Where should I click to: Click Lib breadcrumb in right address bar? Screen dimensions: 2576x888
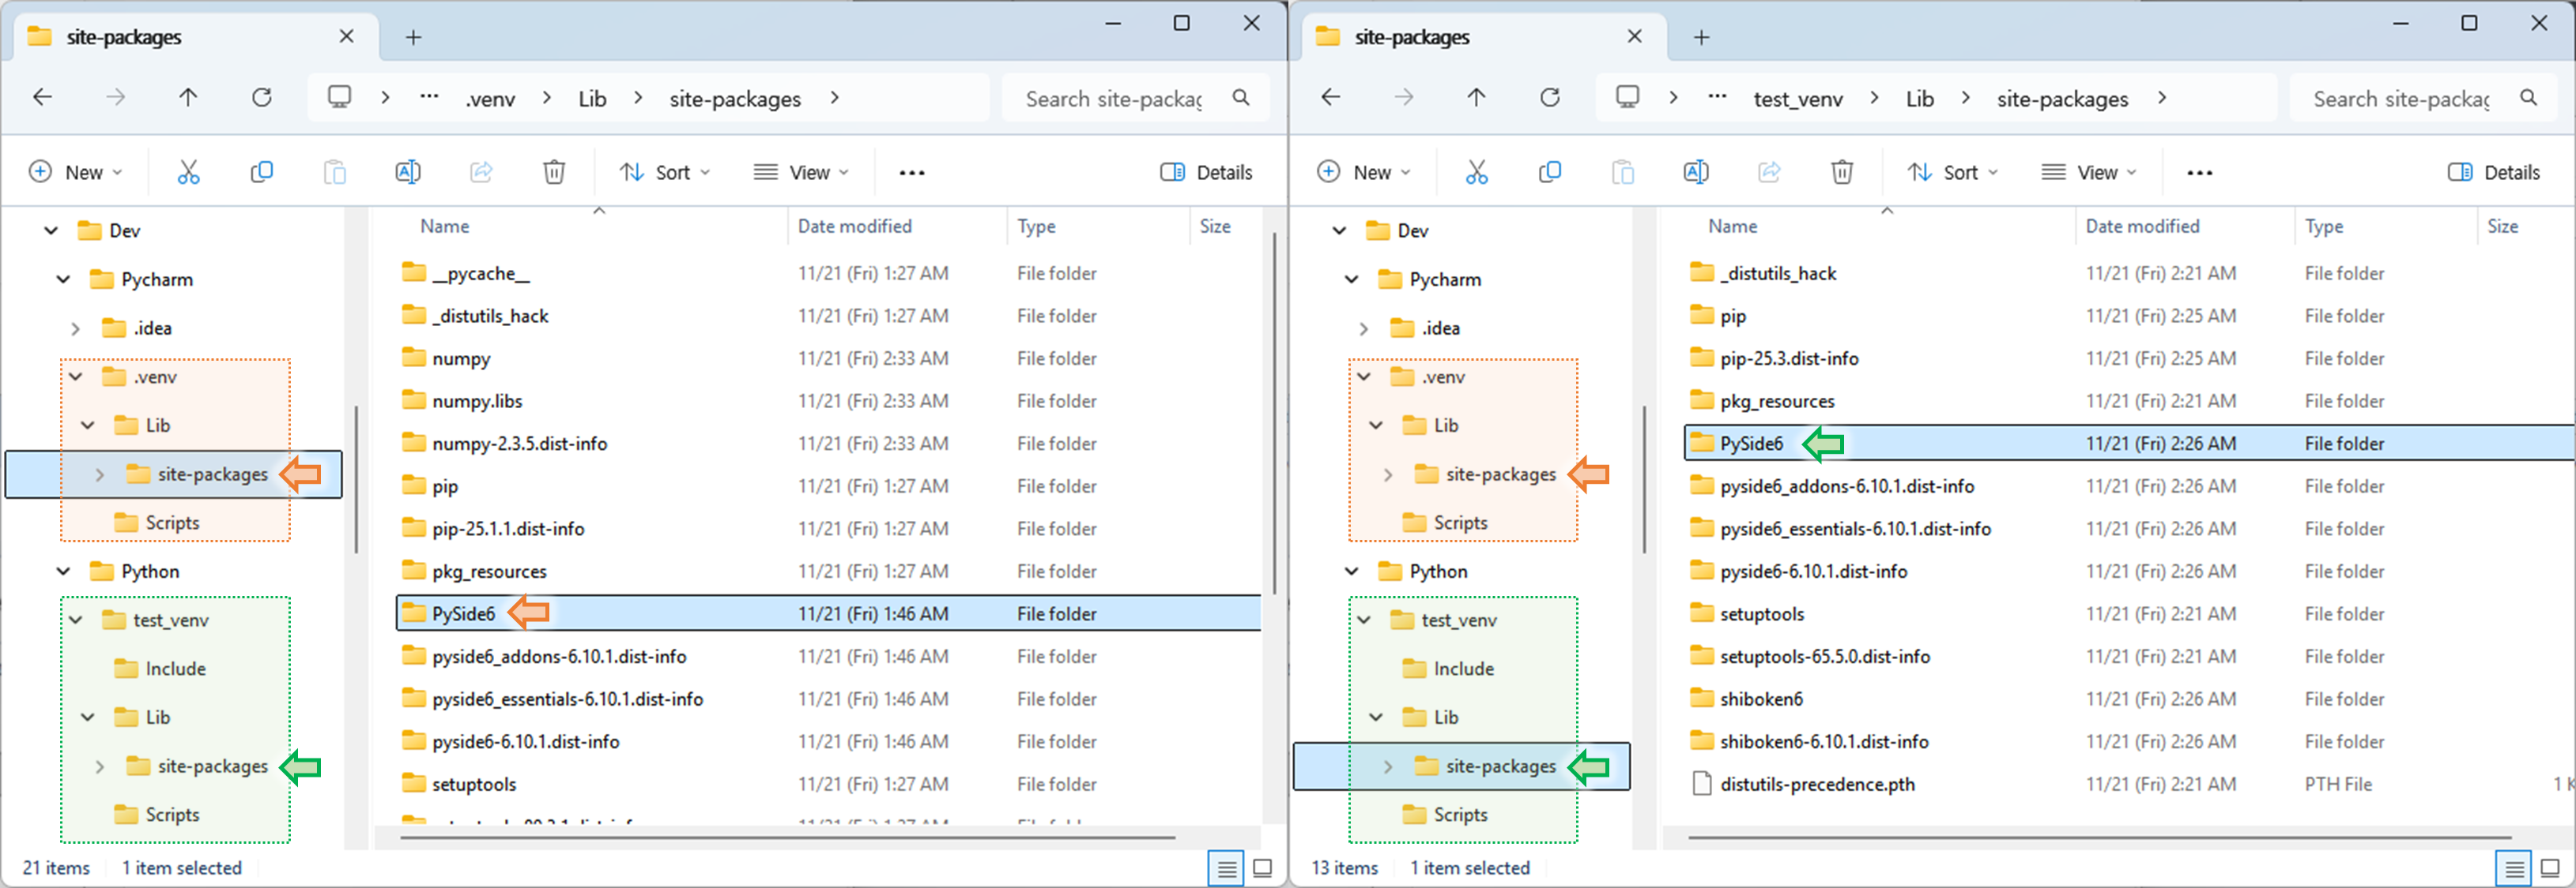point(1919,98)
